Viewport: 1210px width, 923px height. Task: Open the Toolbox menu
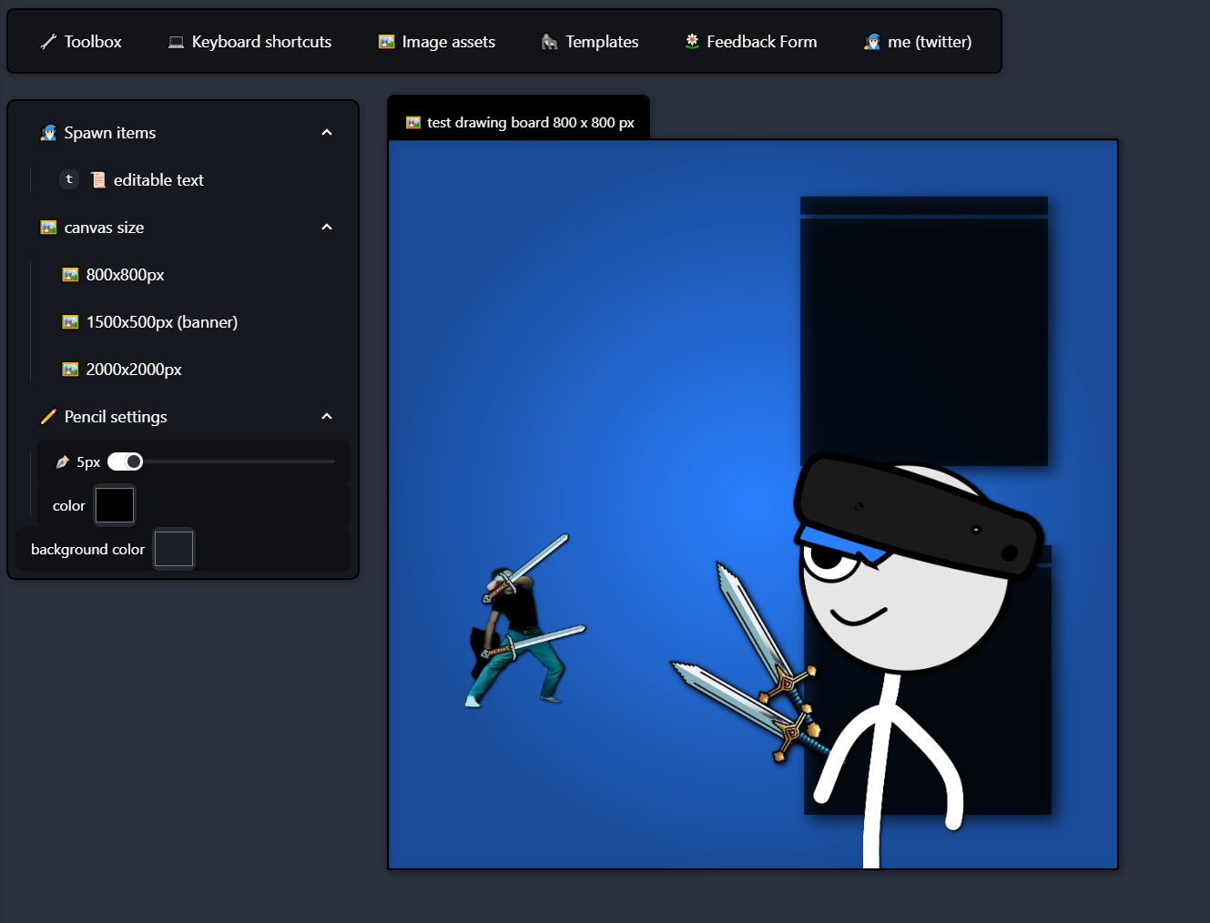[81, 42]
